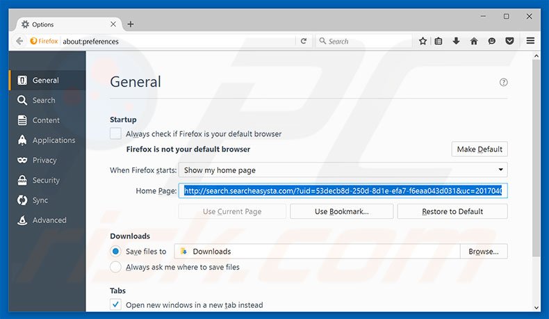Viewport: 549px width, 319px height.
Task: Uncheck Open new windows in a new tab
Action: point(115,304)
